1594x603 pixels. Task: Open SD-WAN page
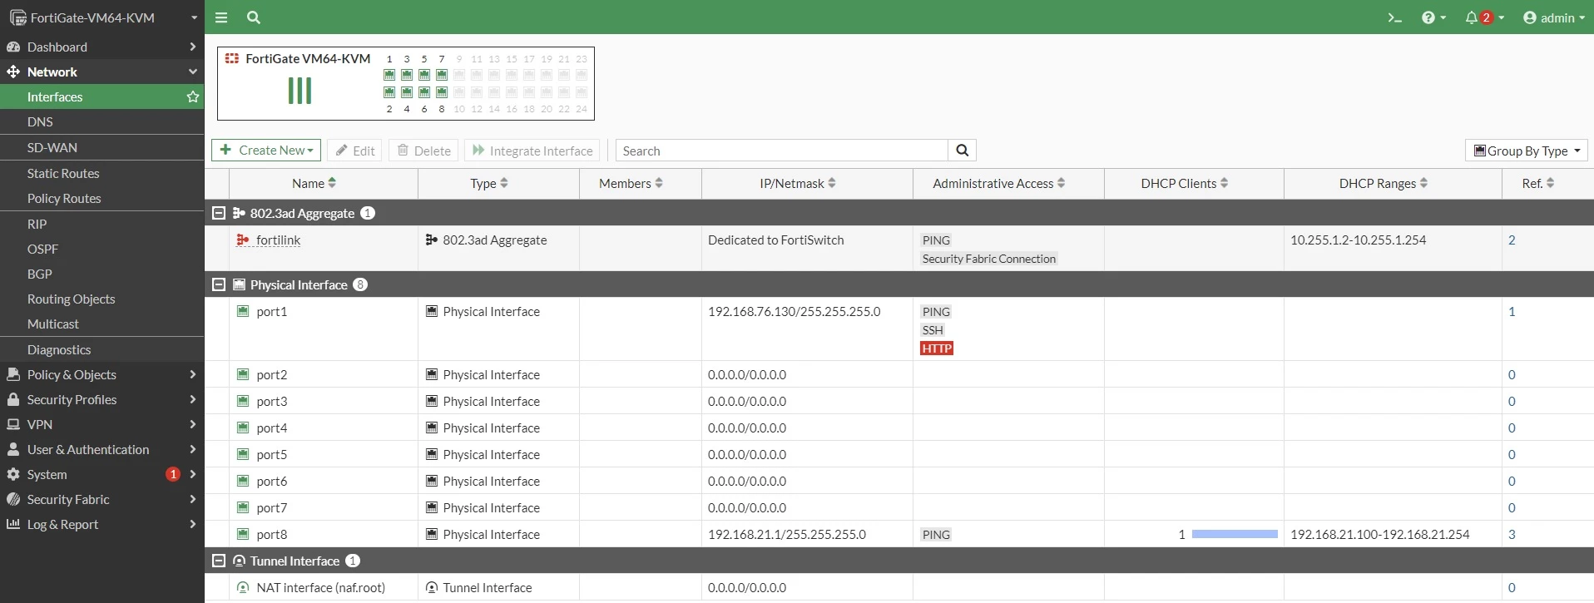point(102,147)
